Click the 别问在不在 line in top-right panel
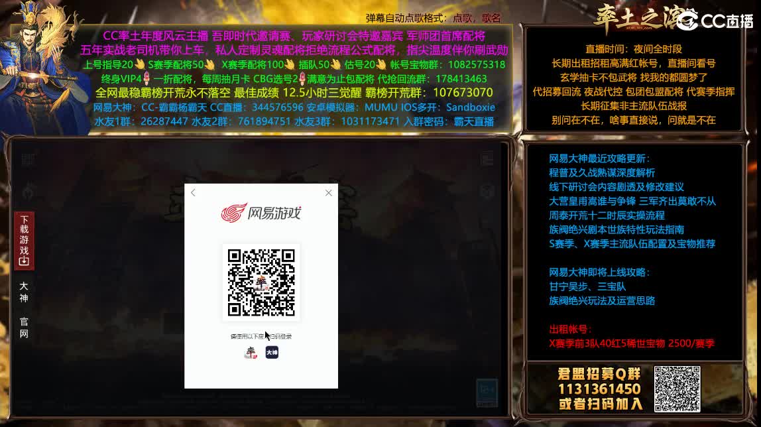761x427 pixels. [633, 120]
